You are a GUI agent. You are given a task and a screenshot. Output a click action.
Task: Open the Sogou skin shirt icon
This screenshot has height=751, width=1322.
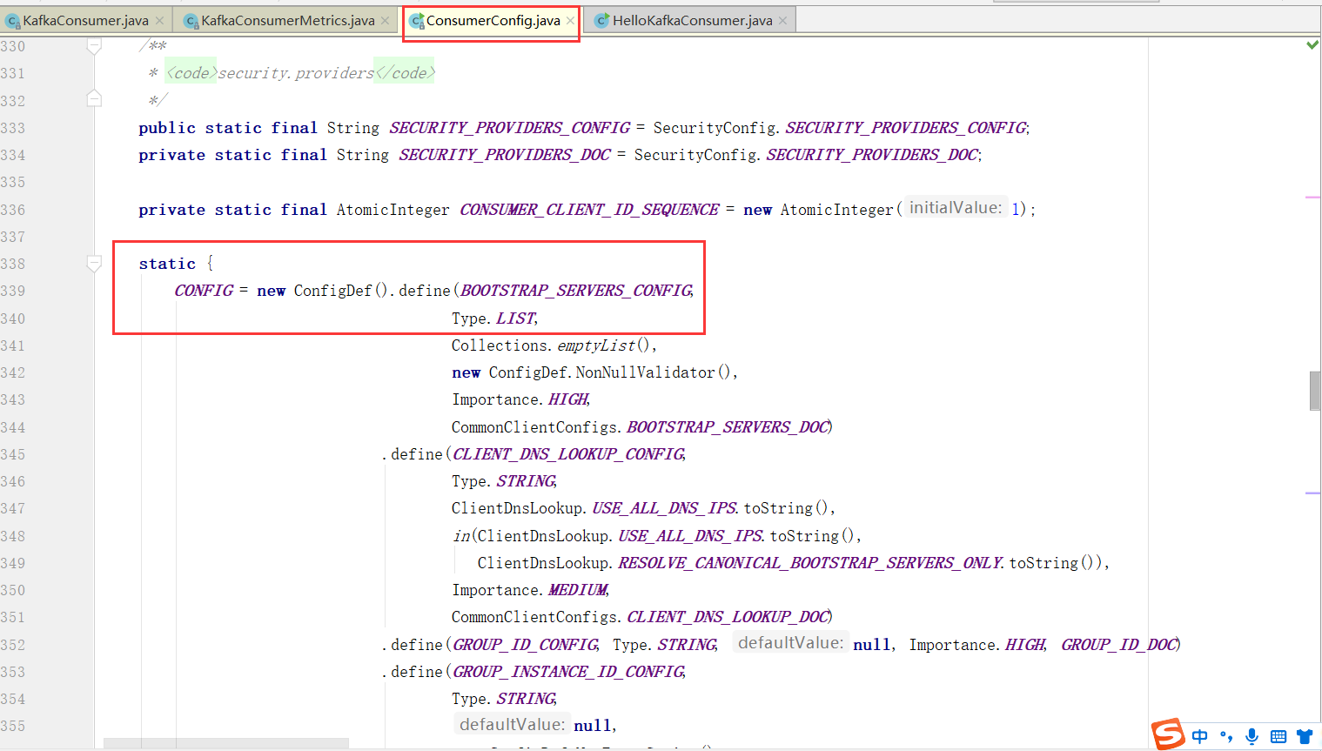[1304, 736]
